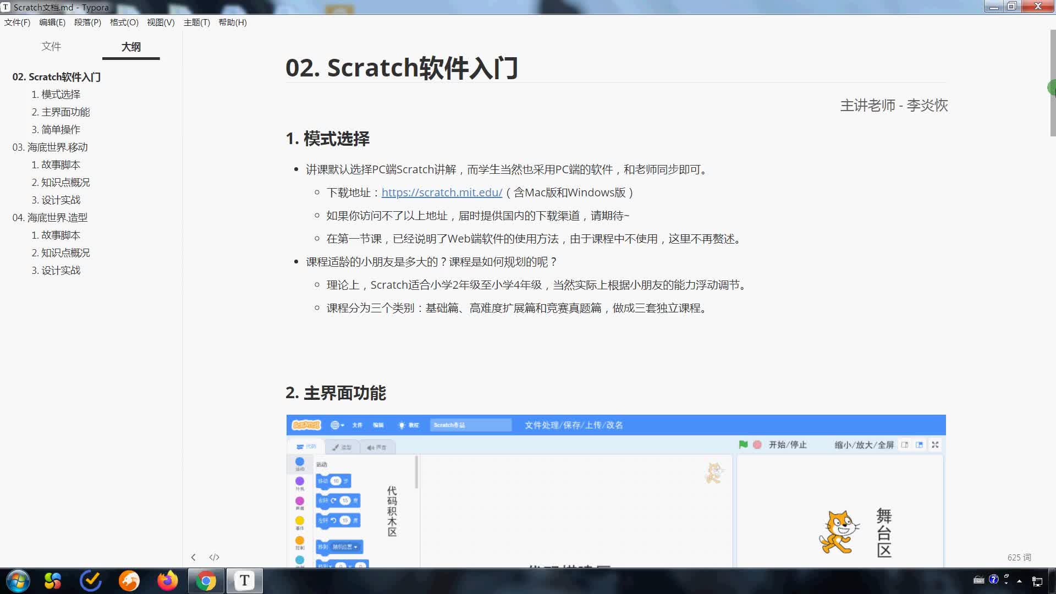1056x594 pixels.
Task: Go to outline item 3. 简单操作
Action: [56, 130]
